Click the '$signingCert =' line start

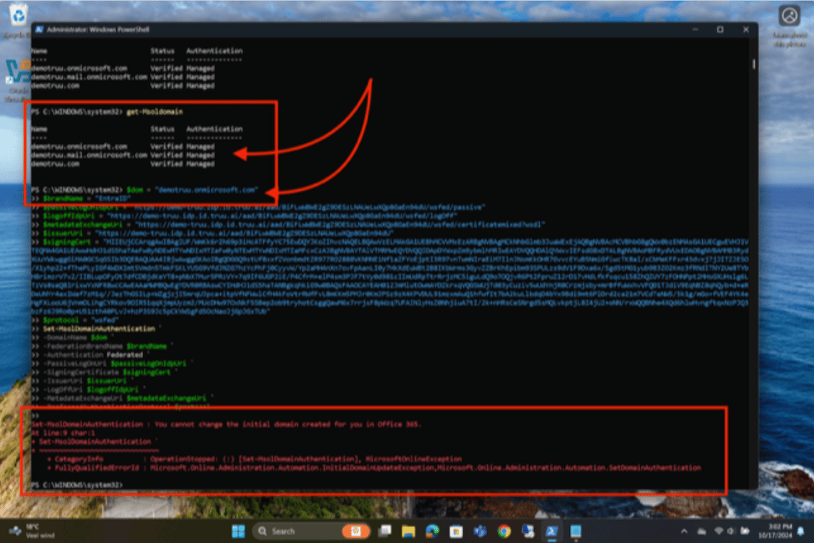pyautogui.click(x=67, y=242)
